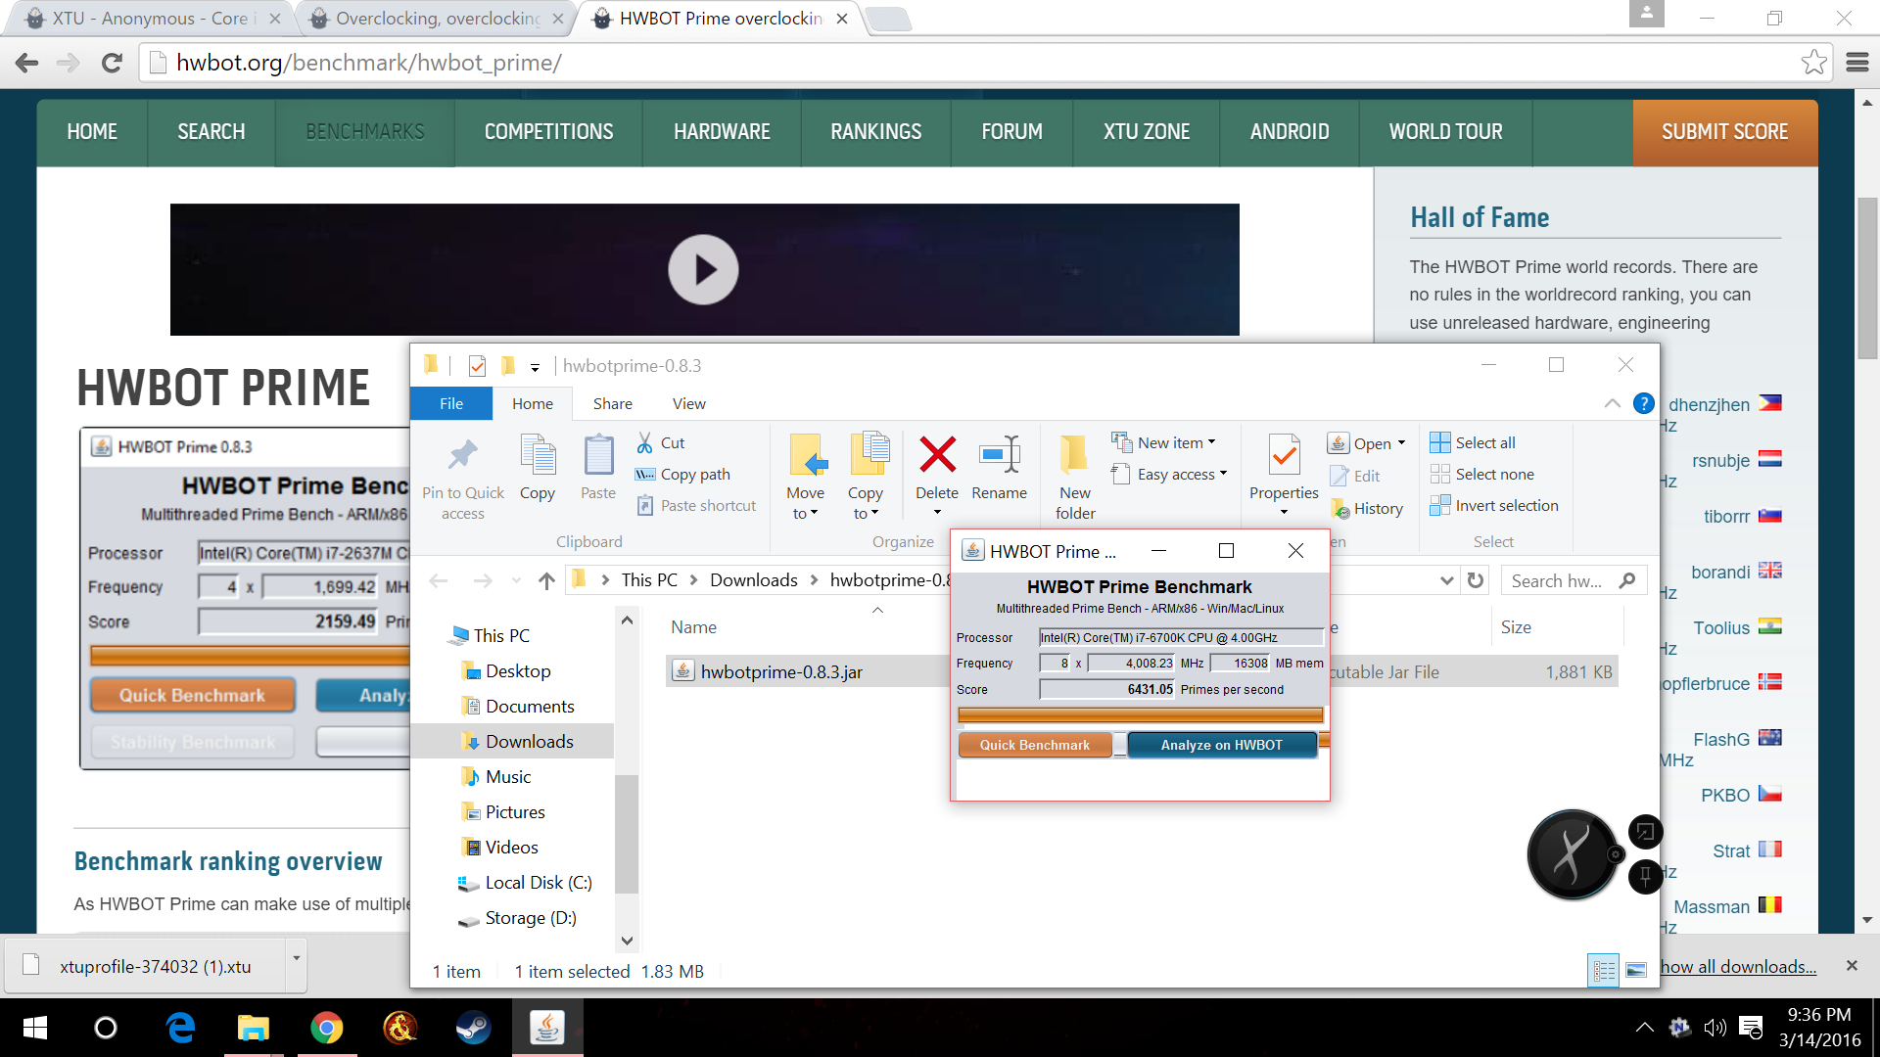Open file History from ribbon
Viewport: 1880px width, 1057px height.
pos(1367,509)
